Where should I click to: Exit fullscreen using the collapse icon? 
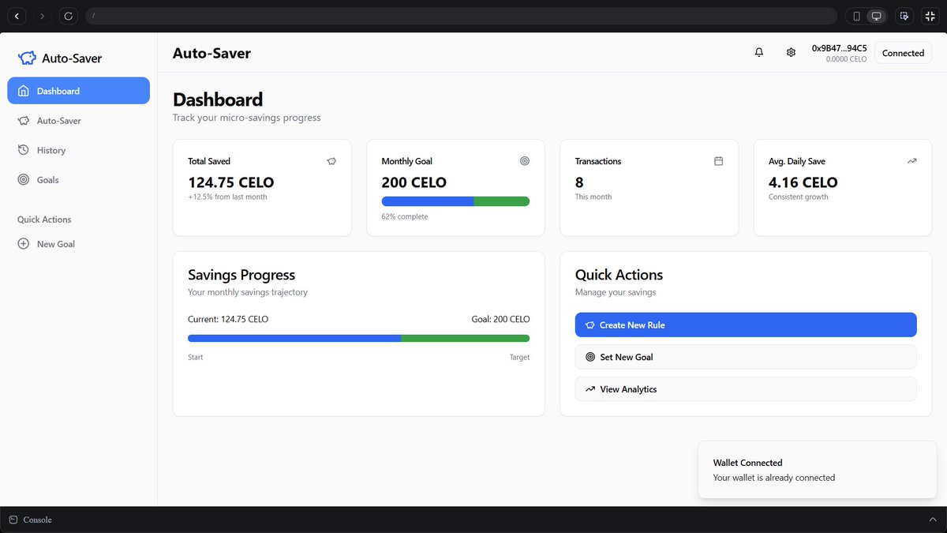tap(930, 16)
